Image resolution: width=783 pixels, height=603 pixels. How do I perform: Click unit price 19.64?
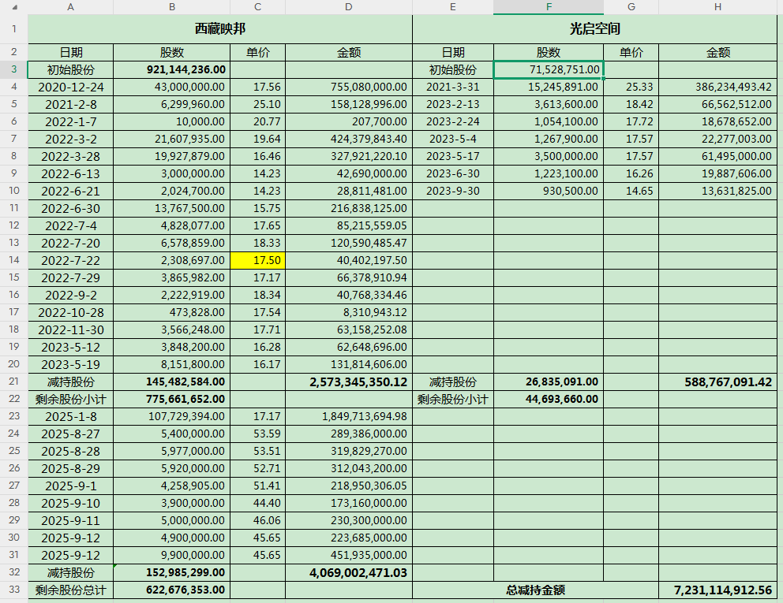[x=257, y=140]
